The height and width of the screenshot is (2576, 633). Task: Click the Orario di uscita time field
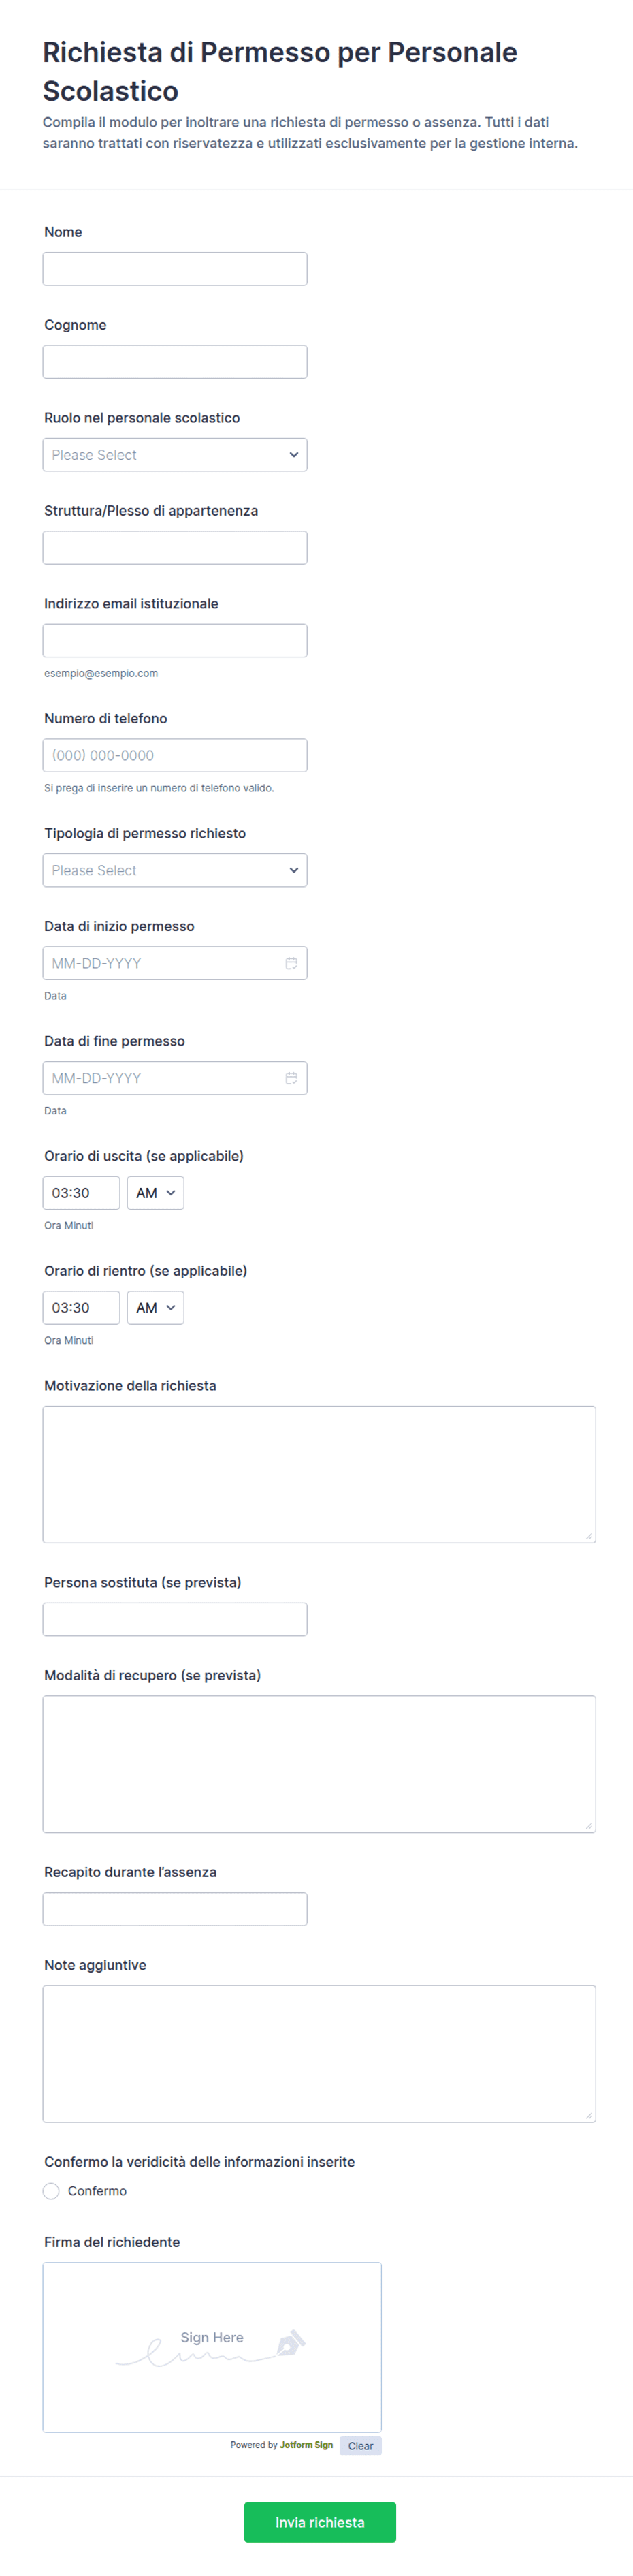(x=81, y=1193)
